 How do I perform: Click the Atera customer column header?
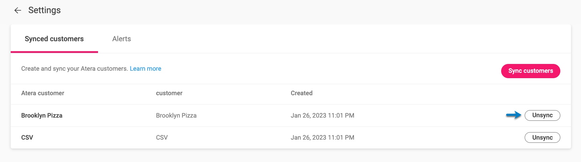tap(43, 93)
